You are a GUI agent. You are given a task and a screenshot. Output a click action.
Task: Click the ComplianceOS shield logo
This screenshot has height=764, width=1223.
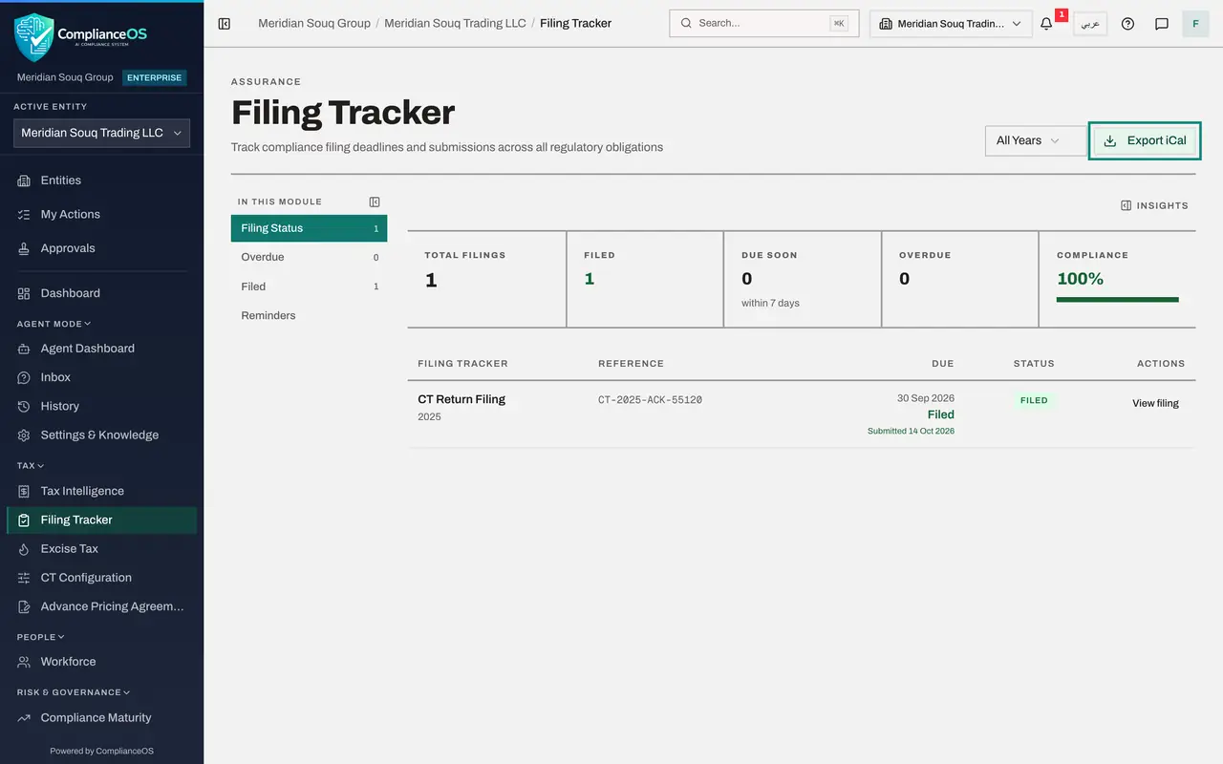pos(34,37)
